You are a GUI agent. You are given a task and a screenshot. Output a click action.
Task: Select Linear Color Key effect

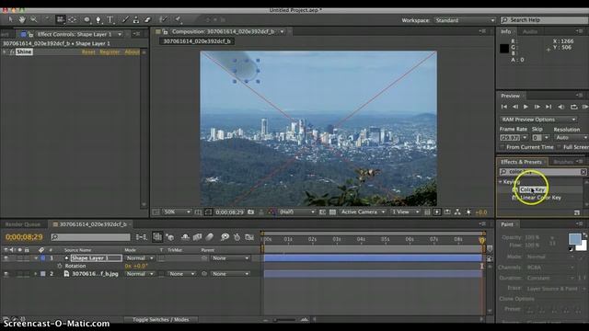coord(540,198)
